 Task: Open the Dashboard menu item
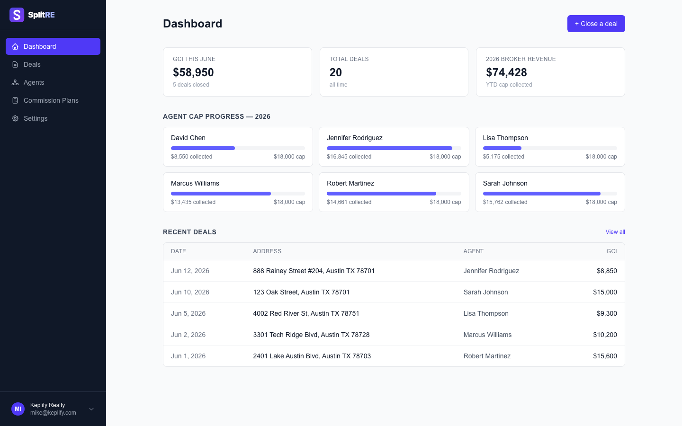point(53,46)
